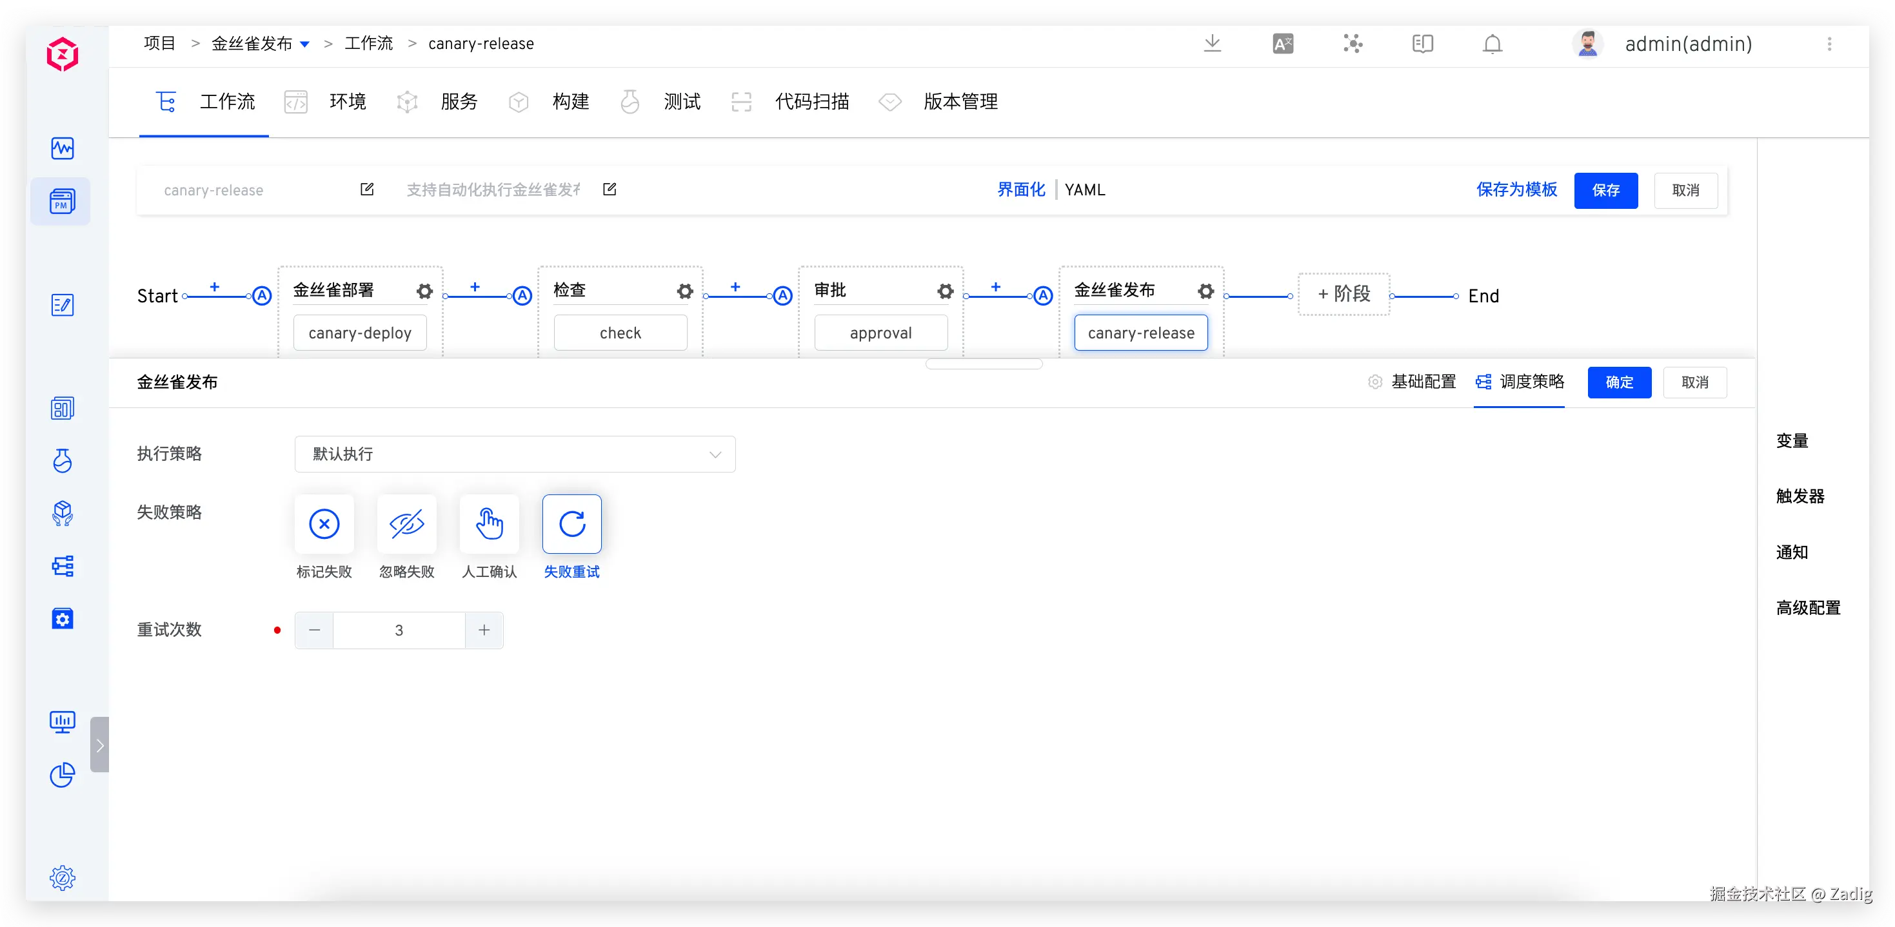This screenshot has width=1895, height=927.
Task: Edit the workflow description text
Action: point(610,190)
